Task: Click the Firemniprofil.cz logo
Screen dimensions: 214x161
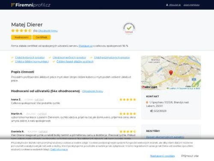Action: (x=31, y=5)
